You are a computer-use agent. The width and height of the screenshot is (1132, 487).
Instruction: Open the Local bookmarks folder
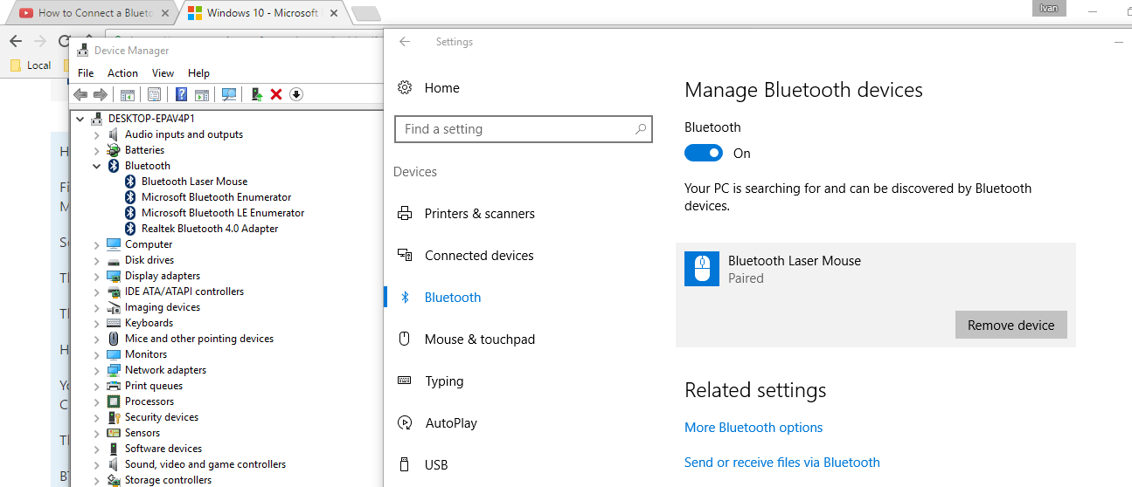[x=31, y=65]
